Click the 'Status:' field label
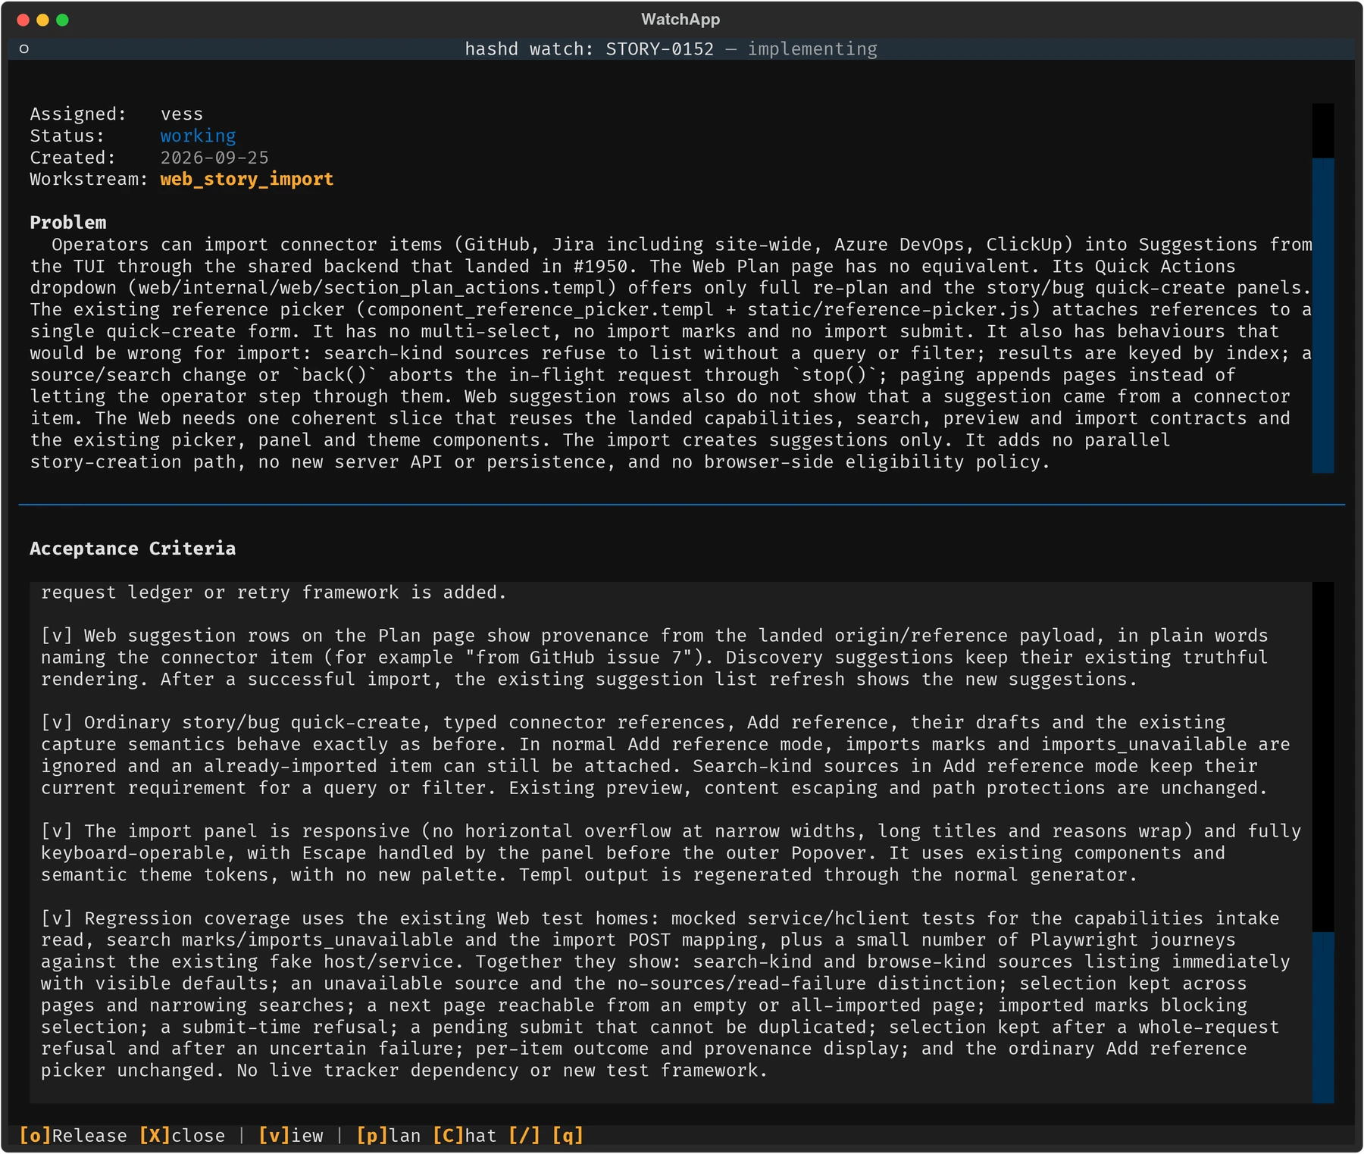The width and height of the screenshot is (1364, 1154). pos(67,136)
